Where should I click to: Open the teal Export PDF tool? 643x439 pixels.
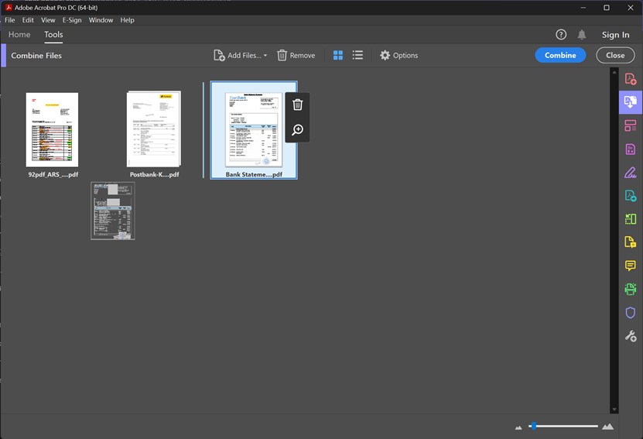point(631,196)
